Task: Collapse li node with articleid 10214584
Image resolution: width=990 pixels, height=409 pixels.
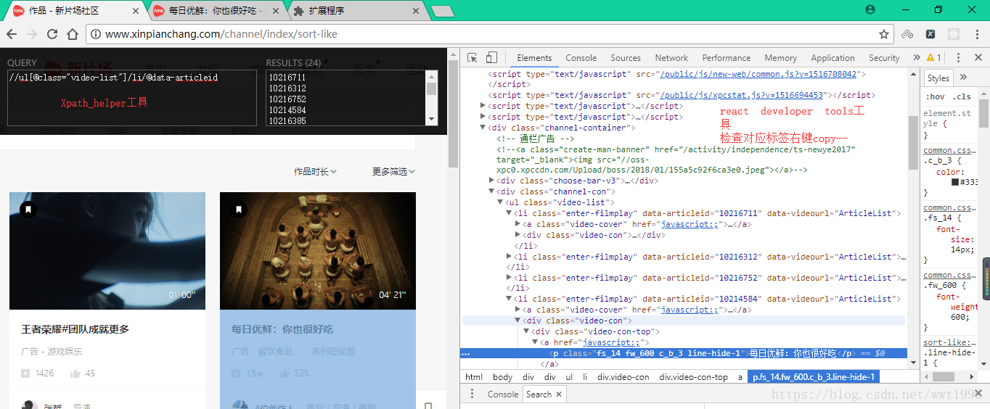Action: pos(509,299)
